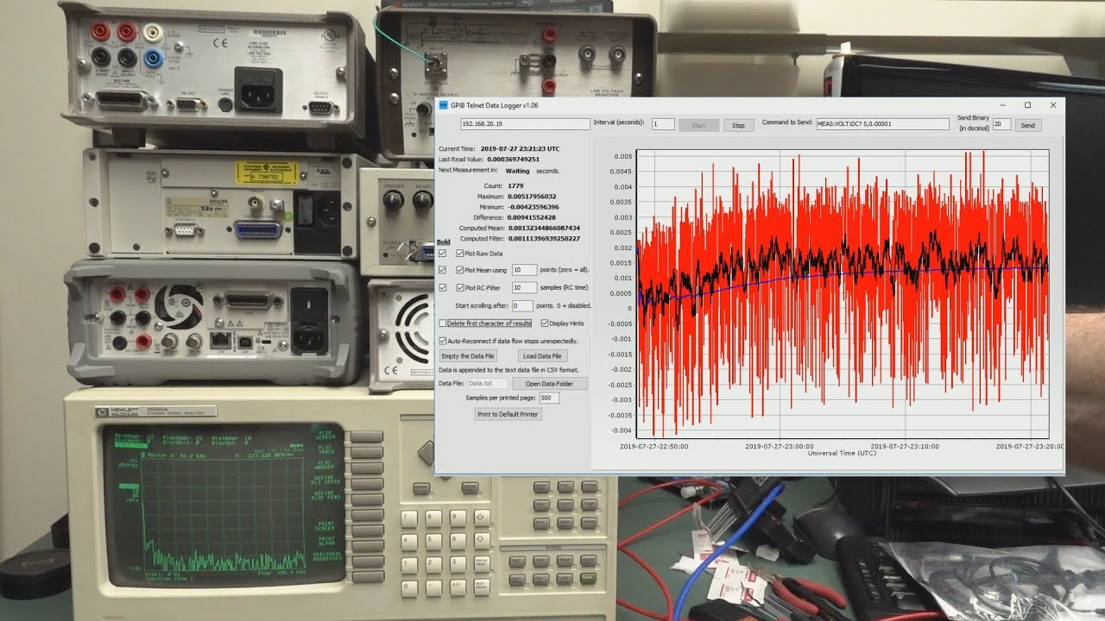Click the Samples per printed page field
The image size is (1105, 621).
pyautogui.click(x=549, y=398)
